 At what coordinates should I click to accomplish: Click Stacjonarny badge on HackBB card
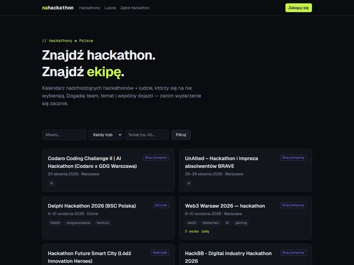click(x=293, y=253)
